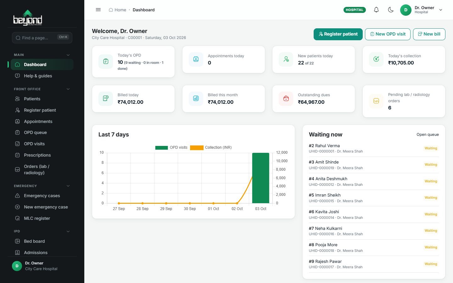Collapse the EMERGENCY sidebar section
The image size is (453, 283).
pyautogui.click(x=68, y=186)
